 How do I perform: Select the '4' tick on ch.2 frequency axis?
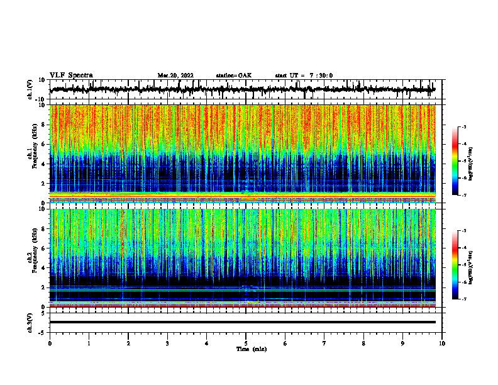(43, 268)
